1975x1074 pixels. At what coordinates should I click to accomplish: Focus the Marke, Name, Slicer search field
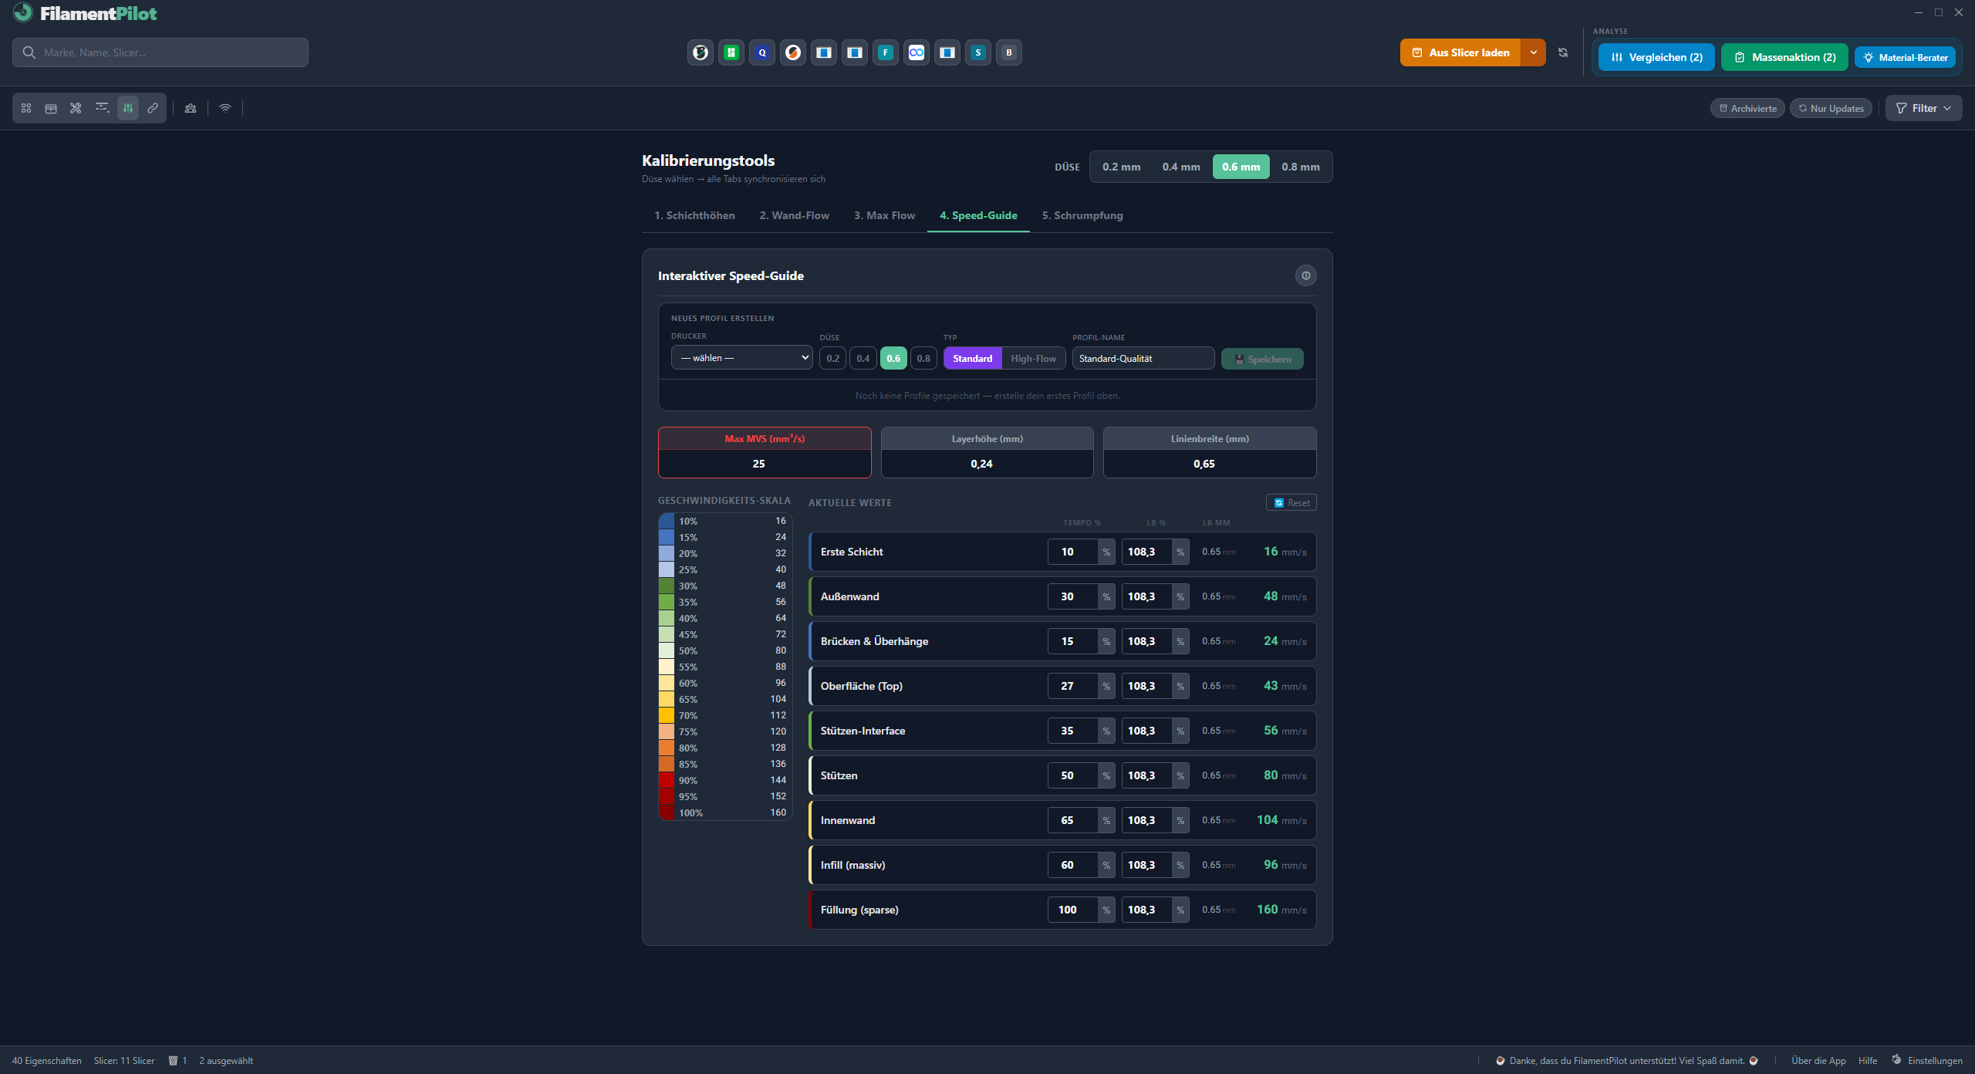160,52
